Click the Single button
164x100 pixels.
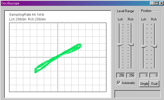click(144, 84)
